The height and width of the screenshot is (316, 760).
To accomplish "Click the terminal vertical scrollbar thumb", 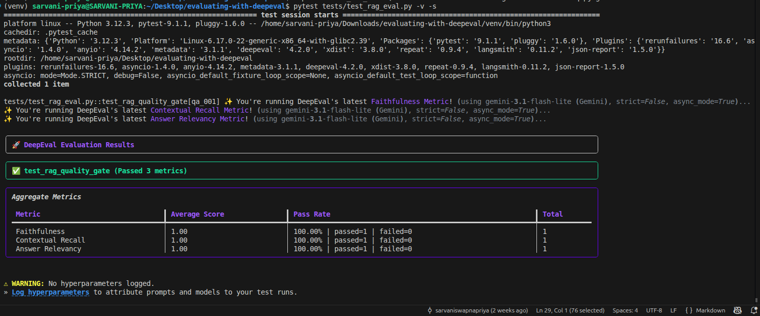I will tap(756, 301).
